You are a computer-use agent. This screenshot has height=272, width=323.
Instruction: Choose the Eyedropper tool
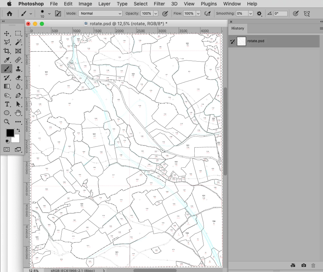(x=7, y=60)
